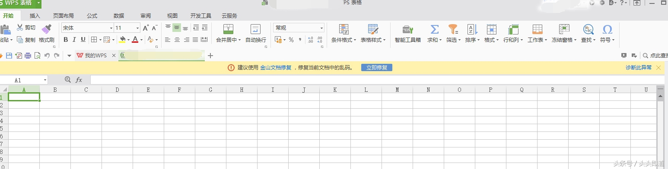Apply the yellow fill color bucket
The height and width of the screenshot is (169, 668).
[122, 40]
